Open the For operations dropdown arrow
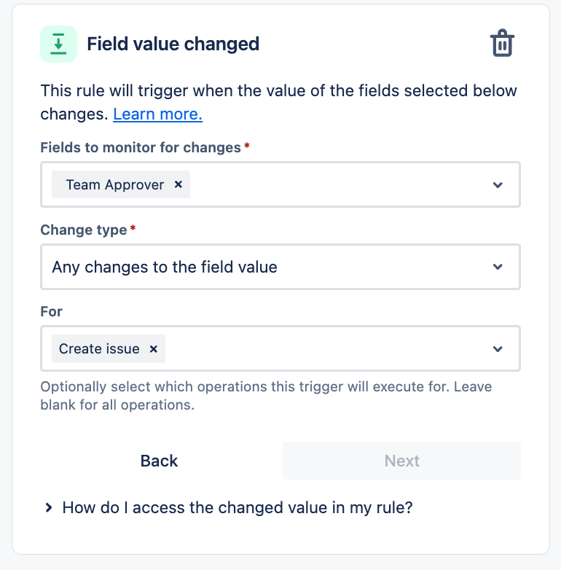Screen dimensions: 561x570 (x=498, y=349)
